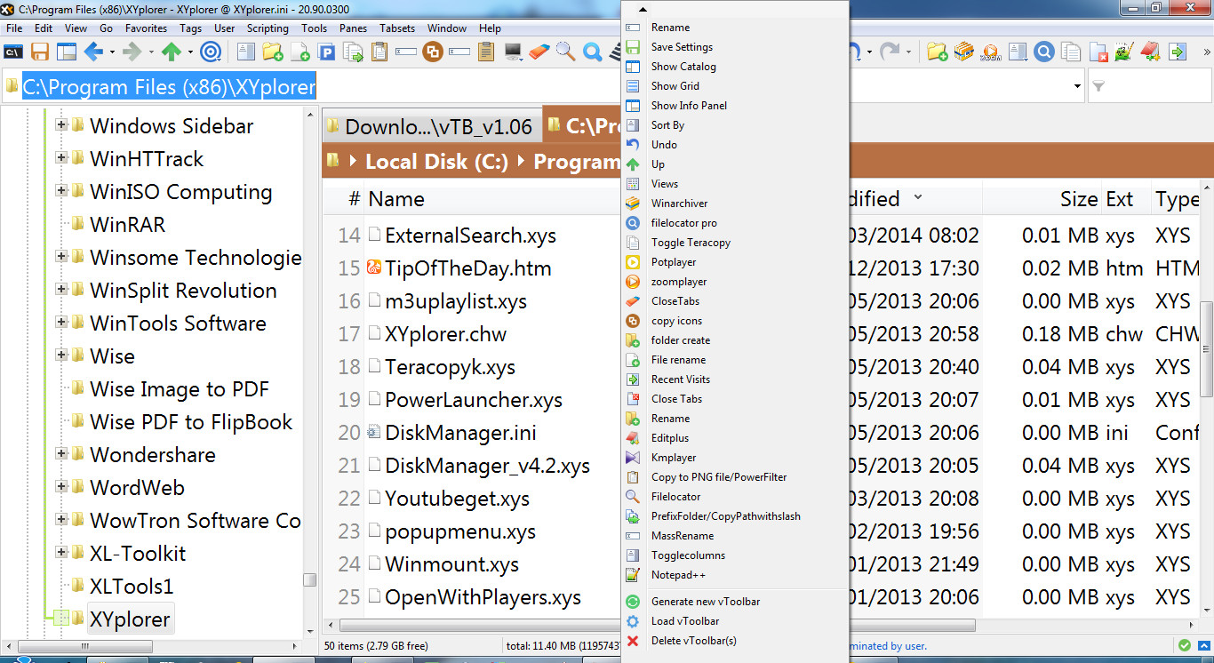Click the brown copy icons round button

click(x=433, y=52)
